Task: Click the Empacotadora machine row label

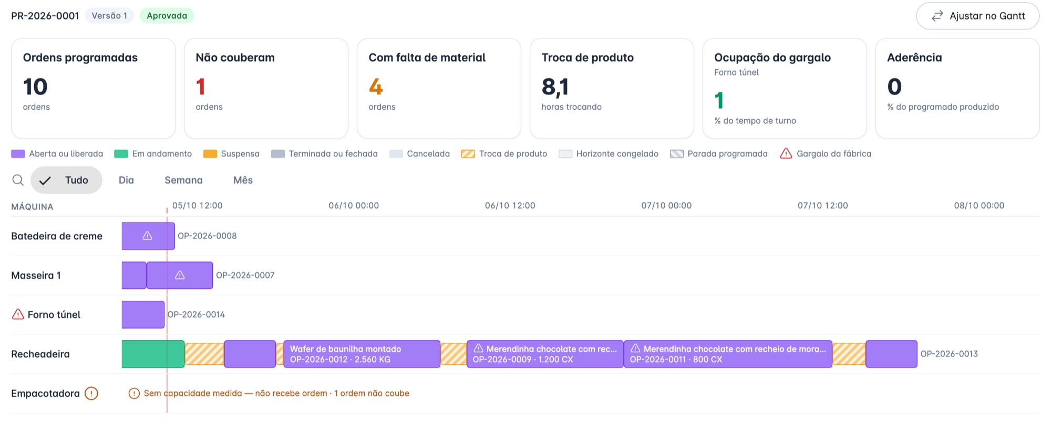Action: click(x=46, y=393)
